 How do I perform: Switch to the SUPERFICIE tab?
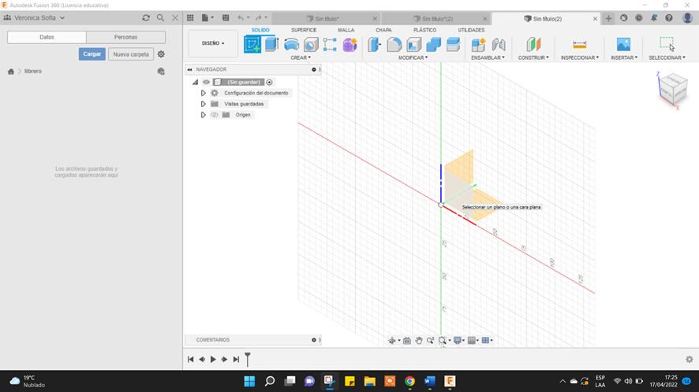point(304,30)
